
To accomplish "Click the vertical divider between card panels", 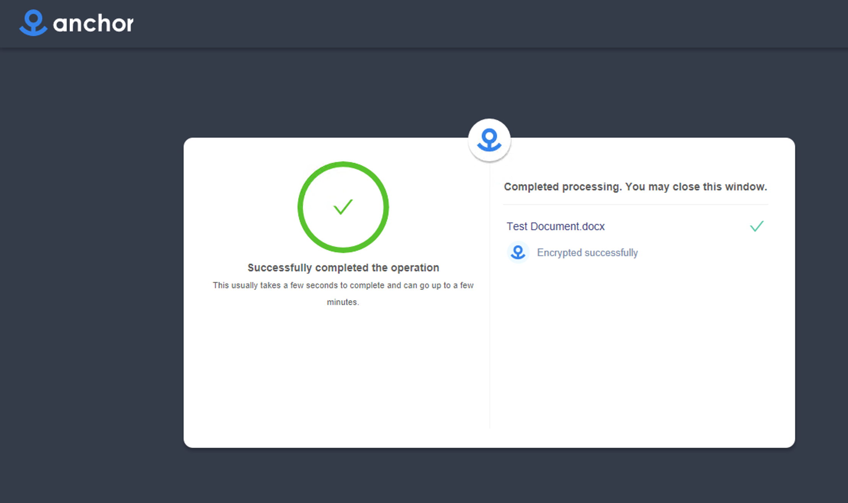I will (489, 325).
